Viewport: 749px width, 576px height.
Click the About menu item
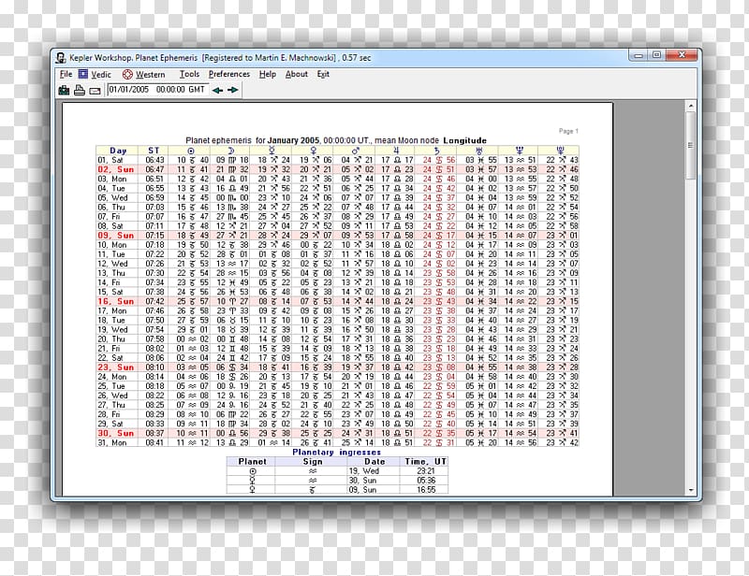(297, 74)
